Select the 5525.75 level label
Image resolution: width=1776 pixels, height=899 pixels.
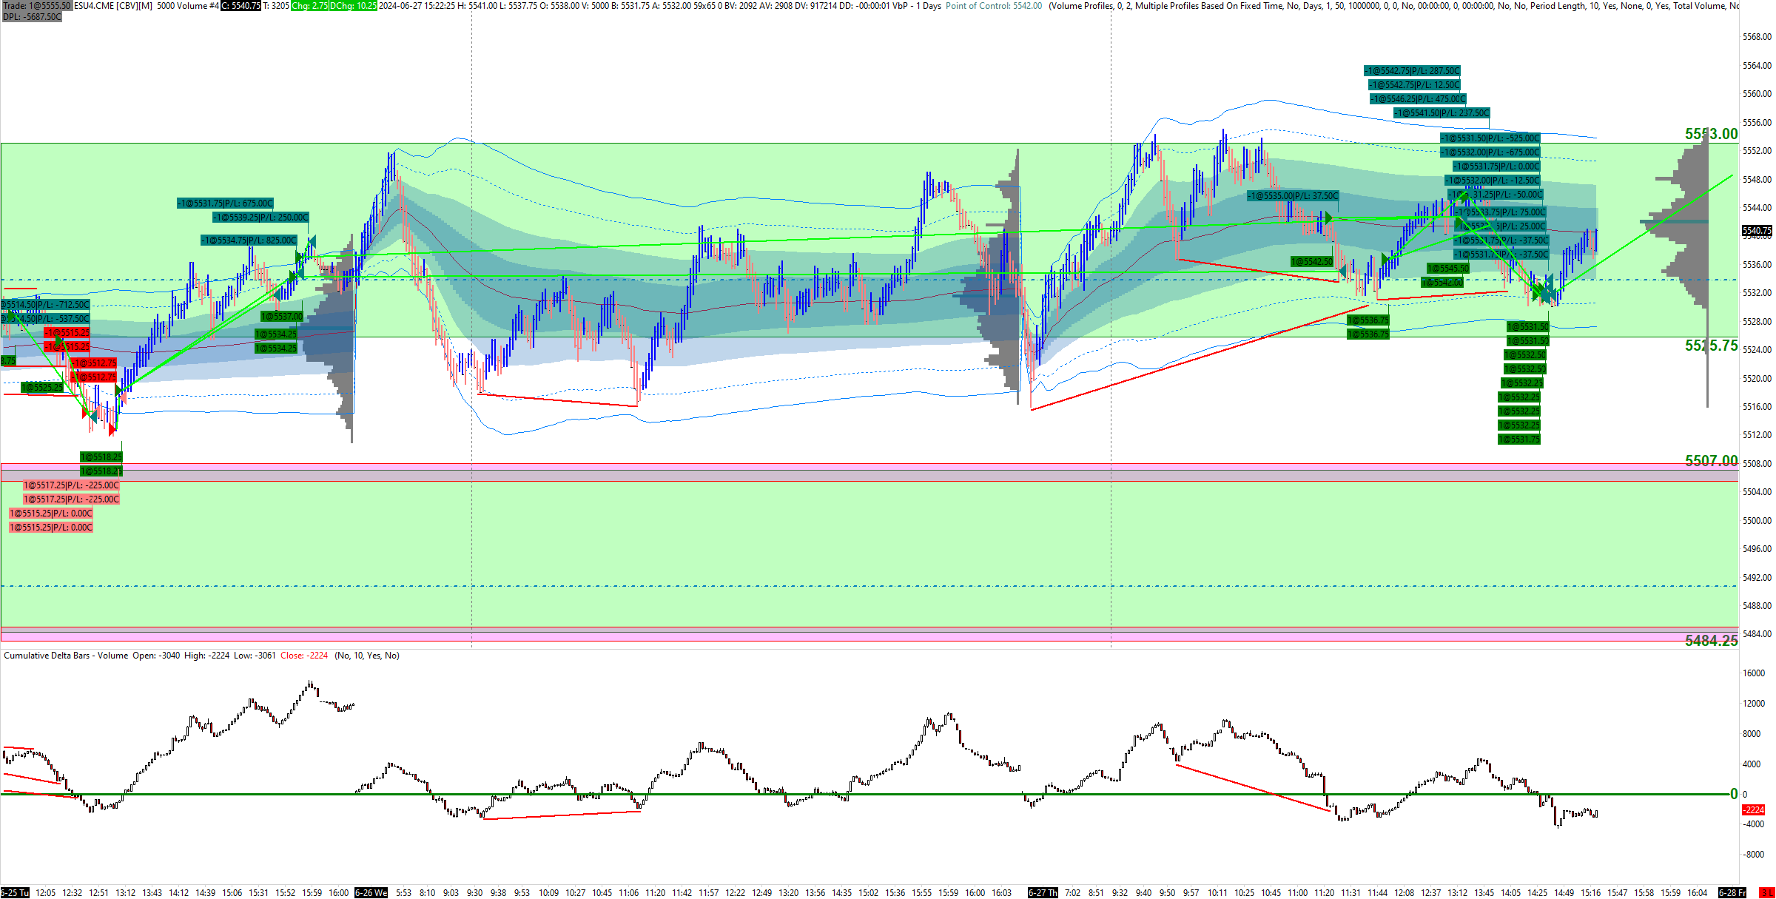point(1711,346)
